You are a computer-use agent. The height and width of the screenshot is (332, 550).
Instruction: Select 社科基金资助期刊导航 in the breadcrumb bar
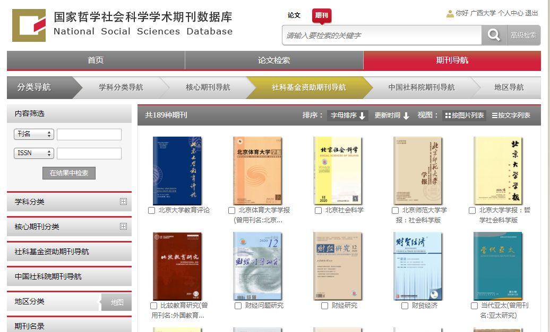coord(309,87)
